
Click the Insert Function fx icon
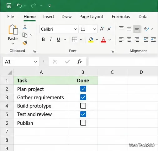(x=79, y=62)
